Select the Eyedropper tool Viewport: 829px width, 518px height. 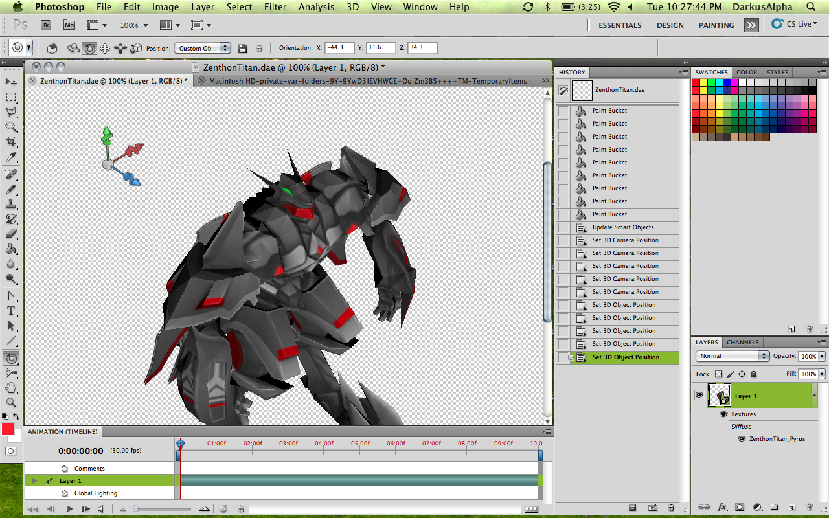coord(11,157)
